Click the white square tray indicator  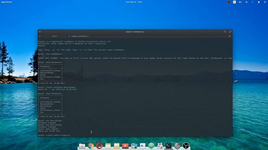(234, 2)
